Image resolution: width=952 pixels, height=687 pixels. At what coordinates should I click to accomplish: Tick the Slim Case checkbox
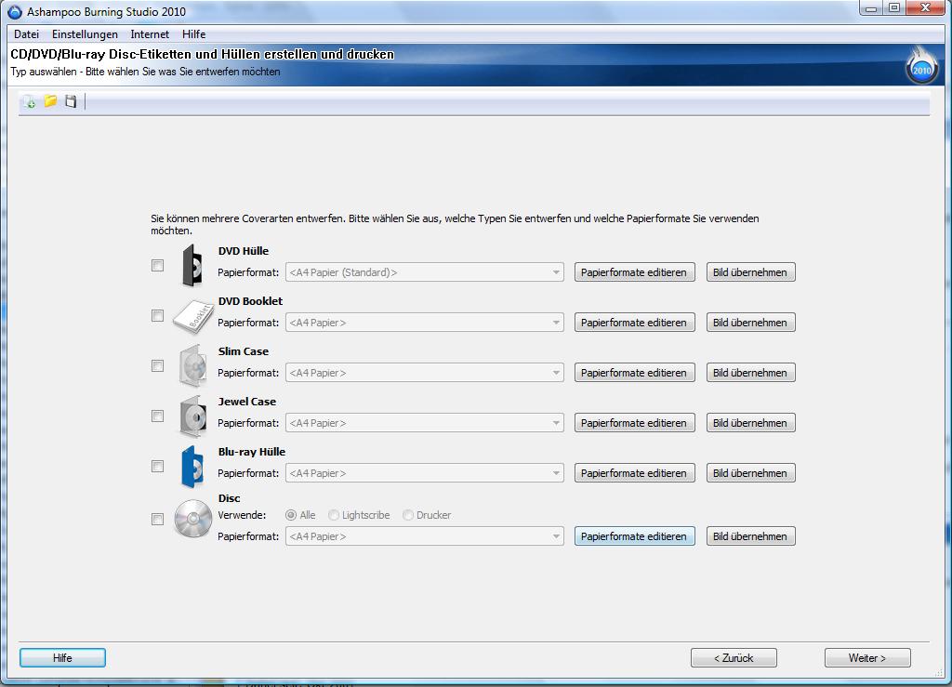pos(157,366)
